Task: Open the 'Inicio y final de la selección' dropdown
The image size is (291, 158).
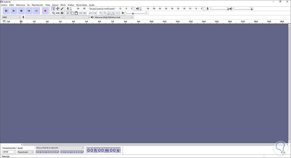Action: (x=60, y=148)
